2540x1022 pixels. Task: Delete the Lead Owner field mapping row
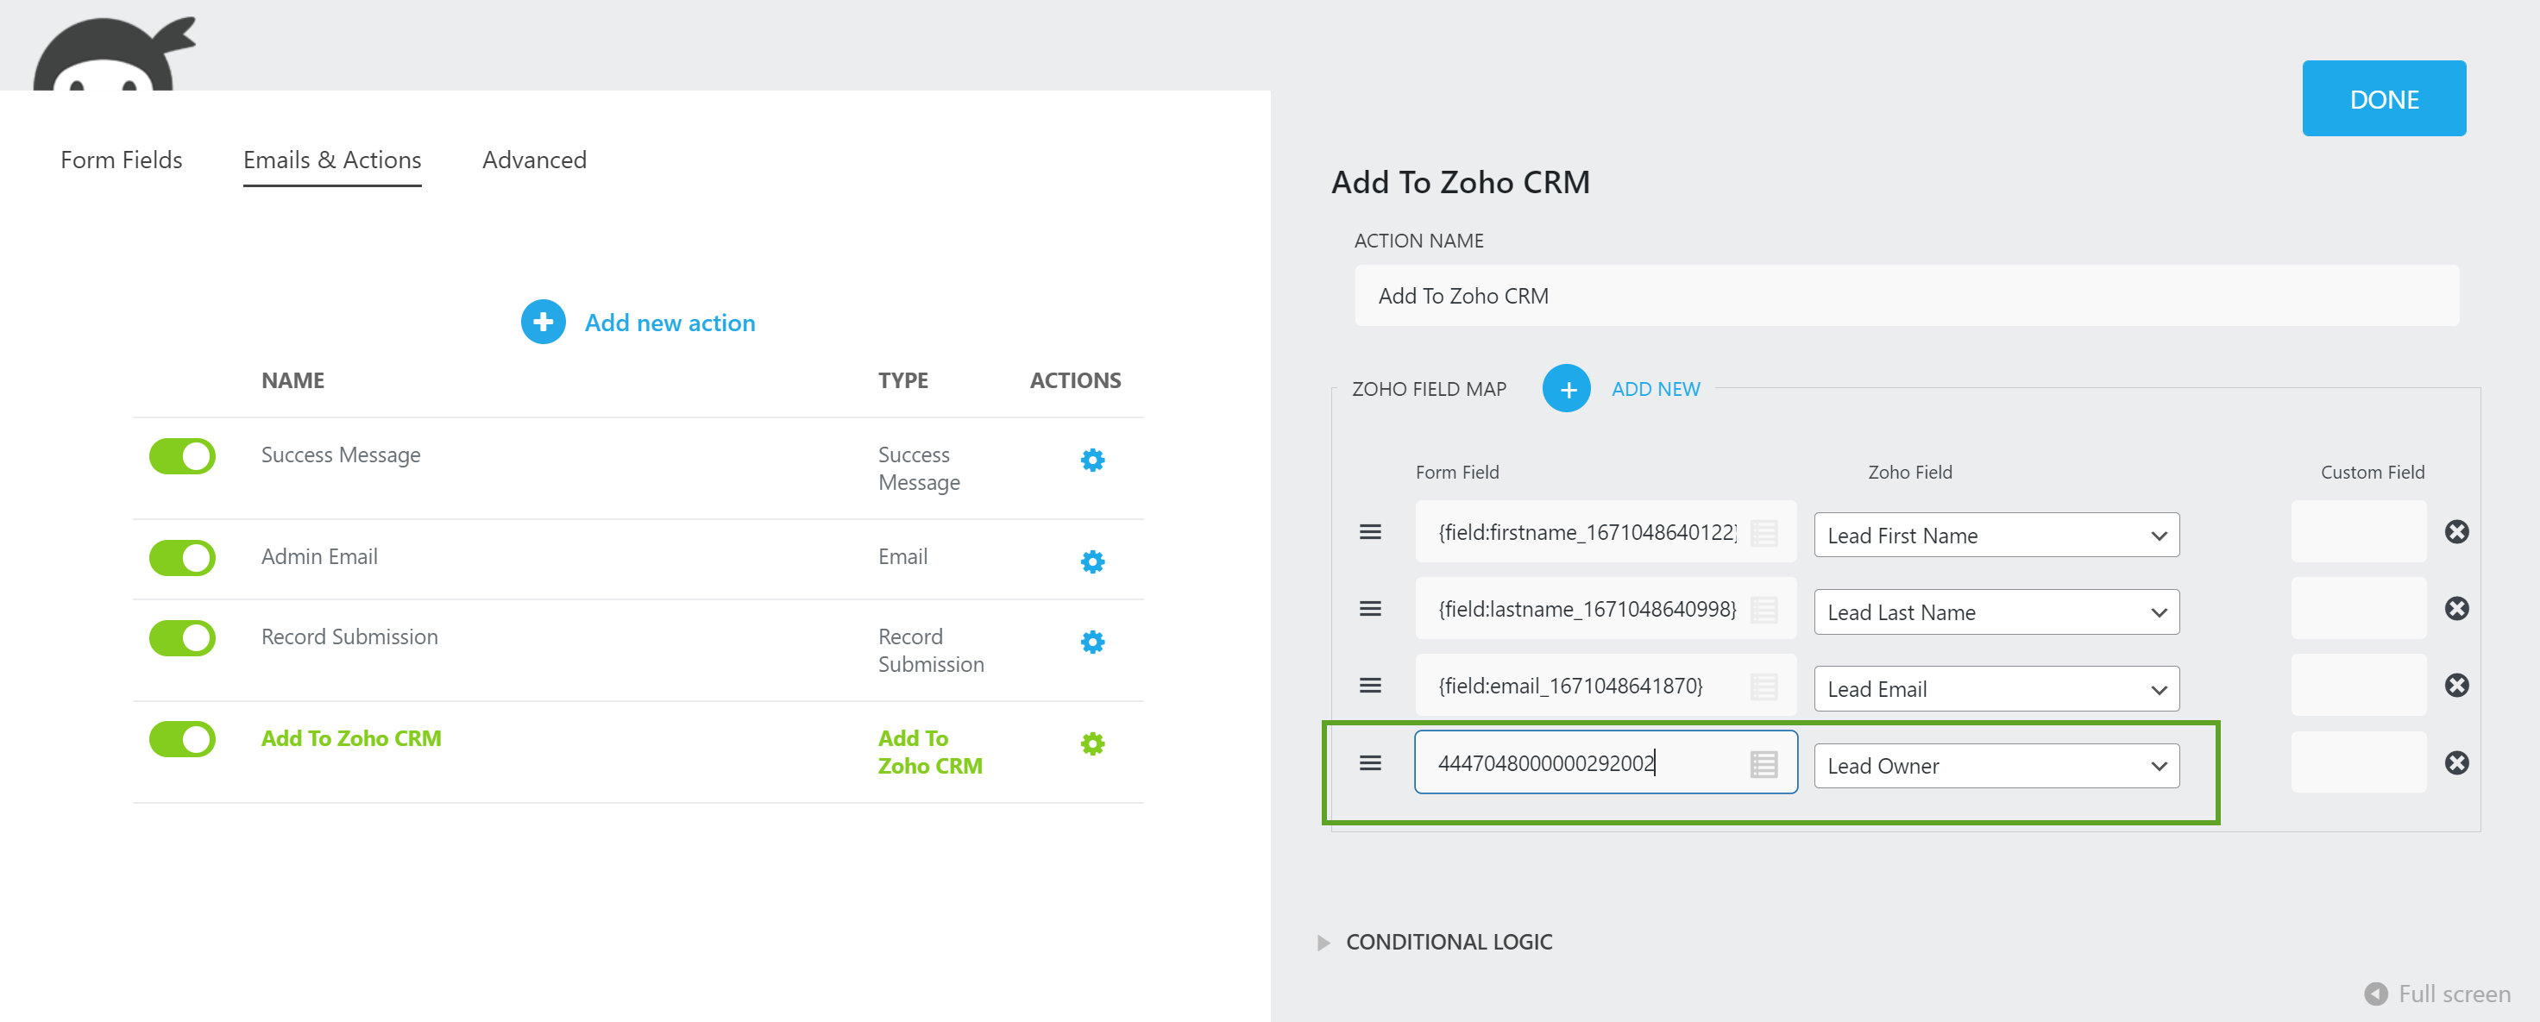[2455, 762]
